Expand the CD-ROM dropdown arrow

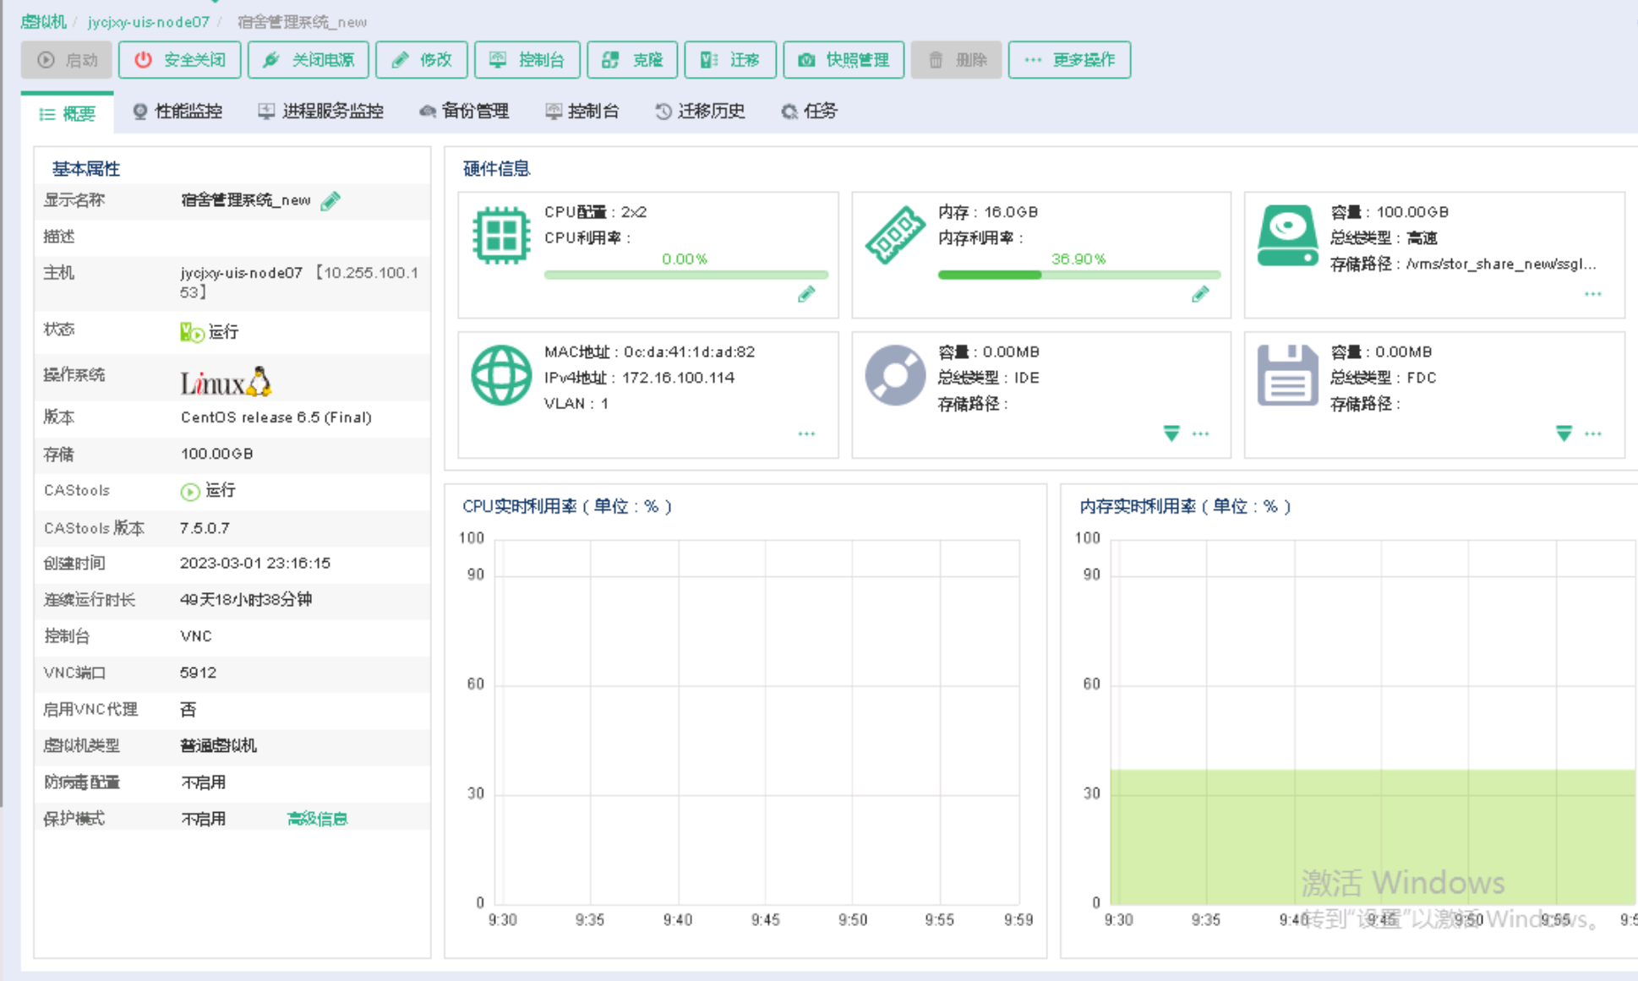point(1171,433)
